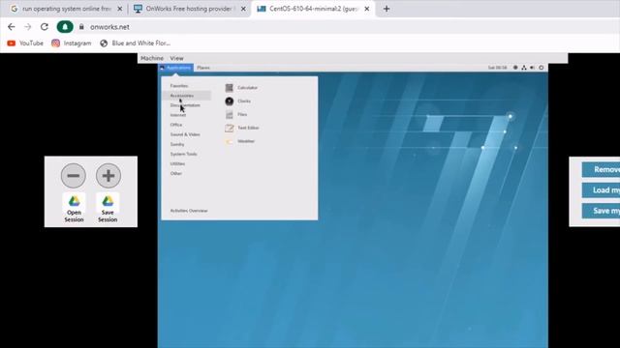Click the green extension icon beside address

[65, 27]
